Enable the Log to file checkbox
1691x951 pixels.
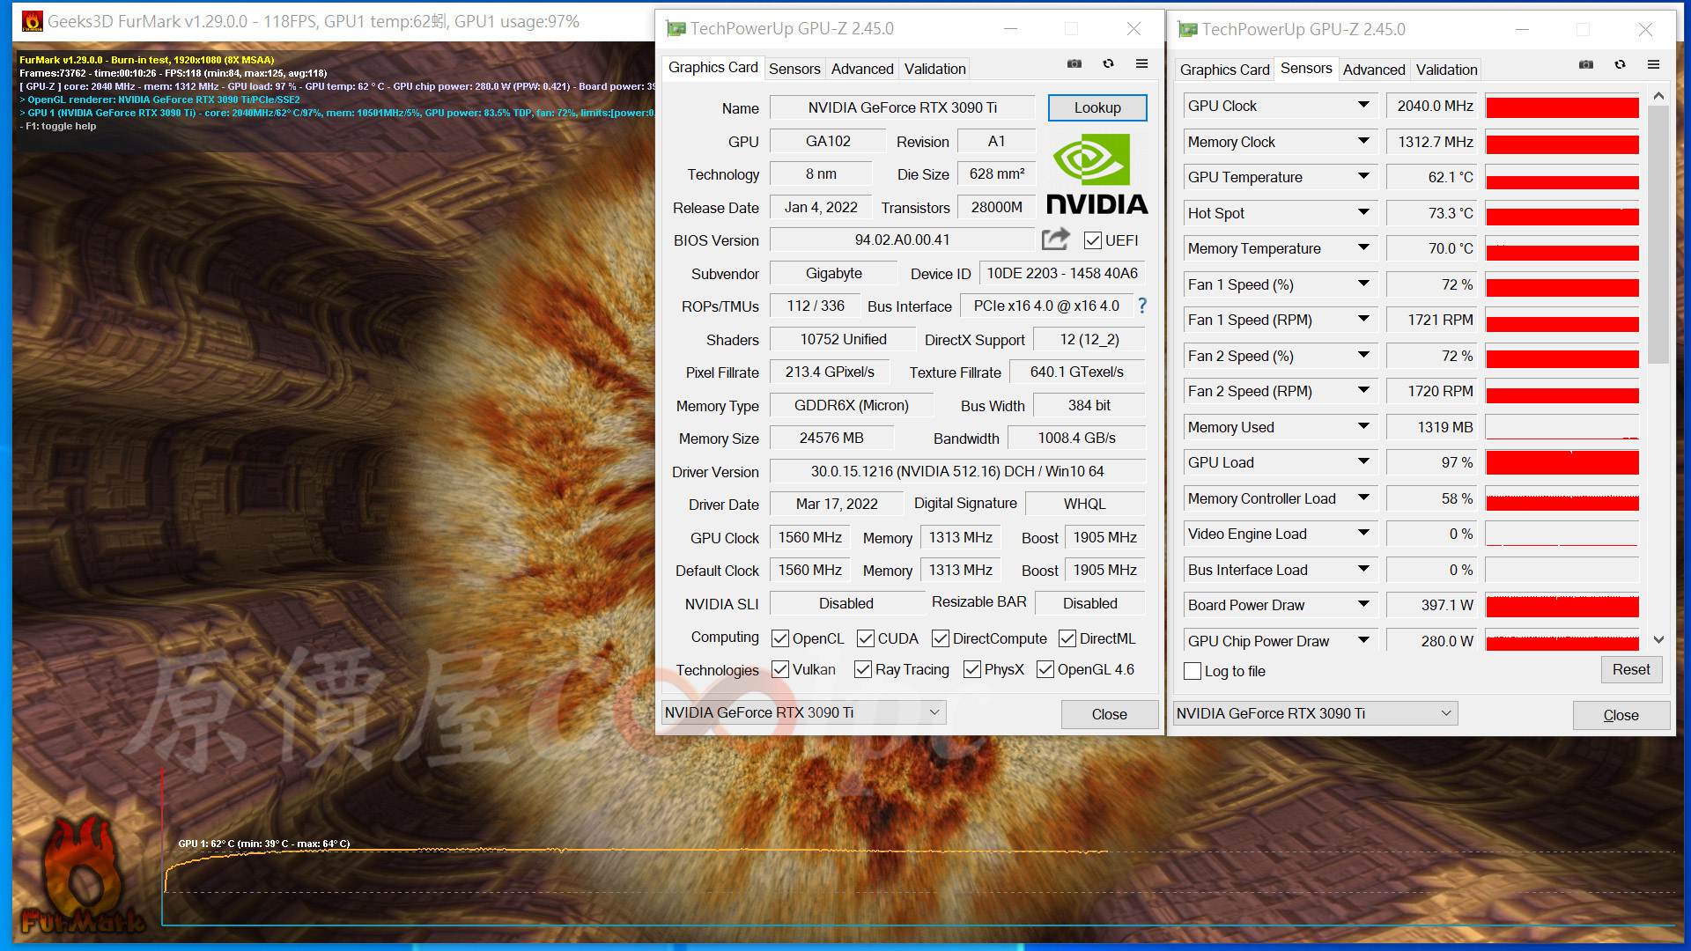tap(1193, 671)
